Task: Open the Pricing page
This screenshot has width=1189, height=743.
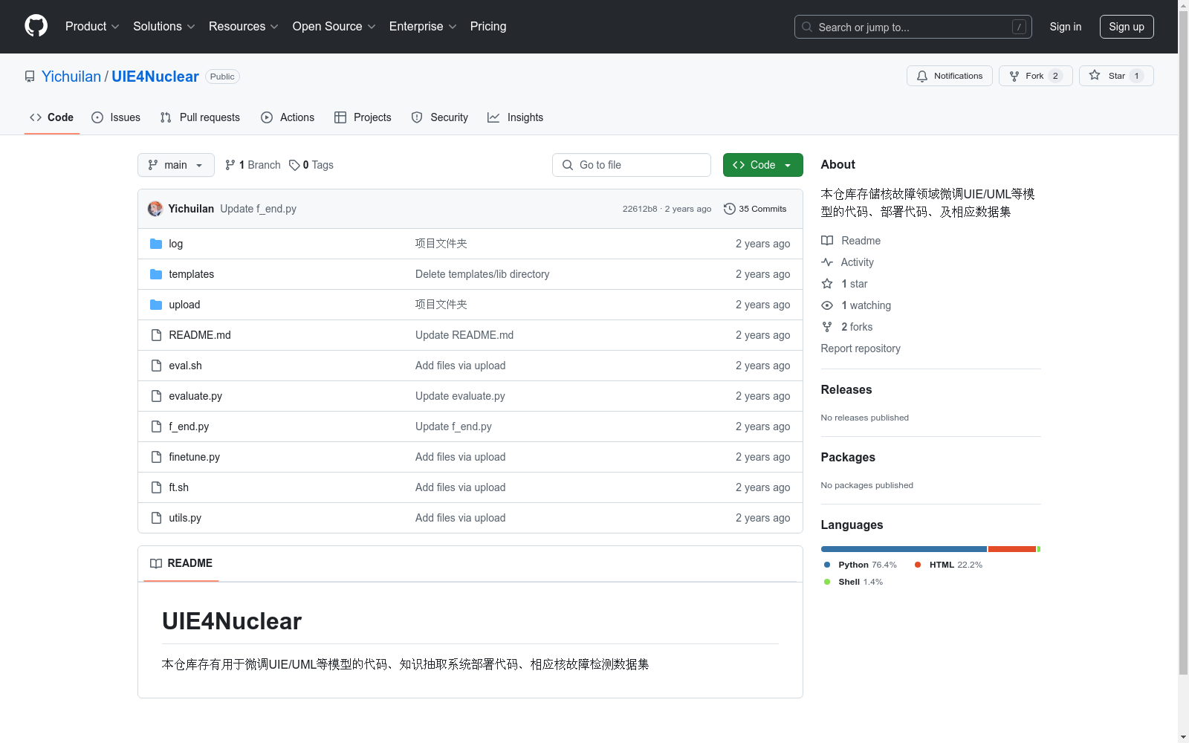Action: (488, 26)
